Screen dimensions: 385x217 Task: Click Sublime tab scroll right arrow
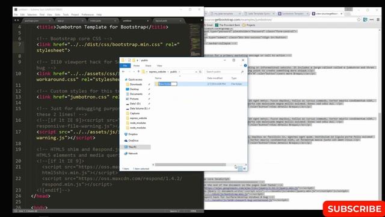pos(18,20)
